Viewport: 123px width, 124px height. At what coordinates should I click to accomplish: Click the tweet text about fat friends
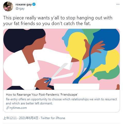click(x=58, y=21)
